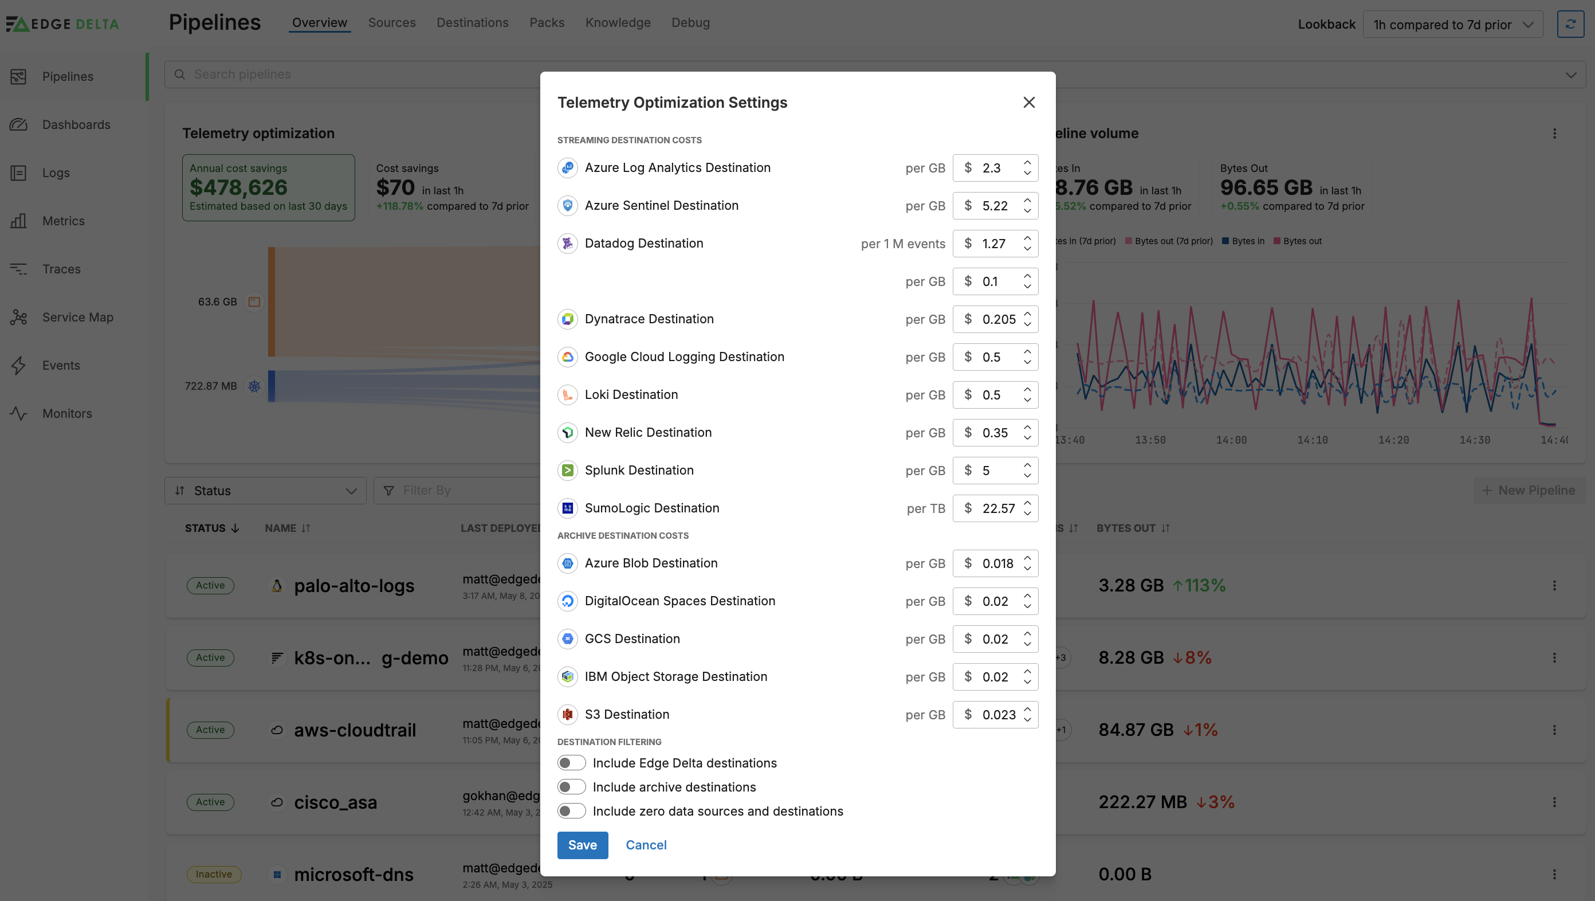The height and width of the screenshot is (901, 1595).
Task: Switch to the Sources tab
Action: 392,22
